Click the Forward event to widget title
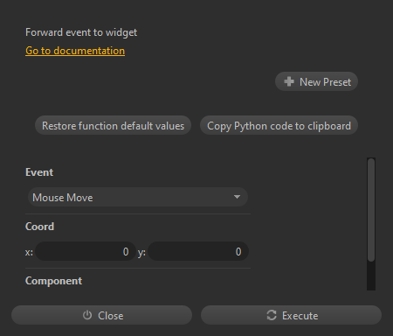The height and width of the screenshot is (336, 393). (81, 32)
